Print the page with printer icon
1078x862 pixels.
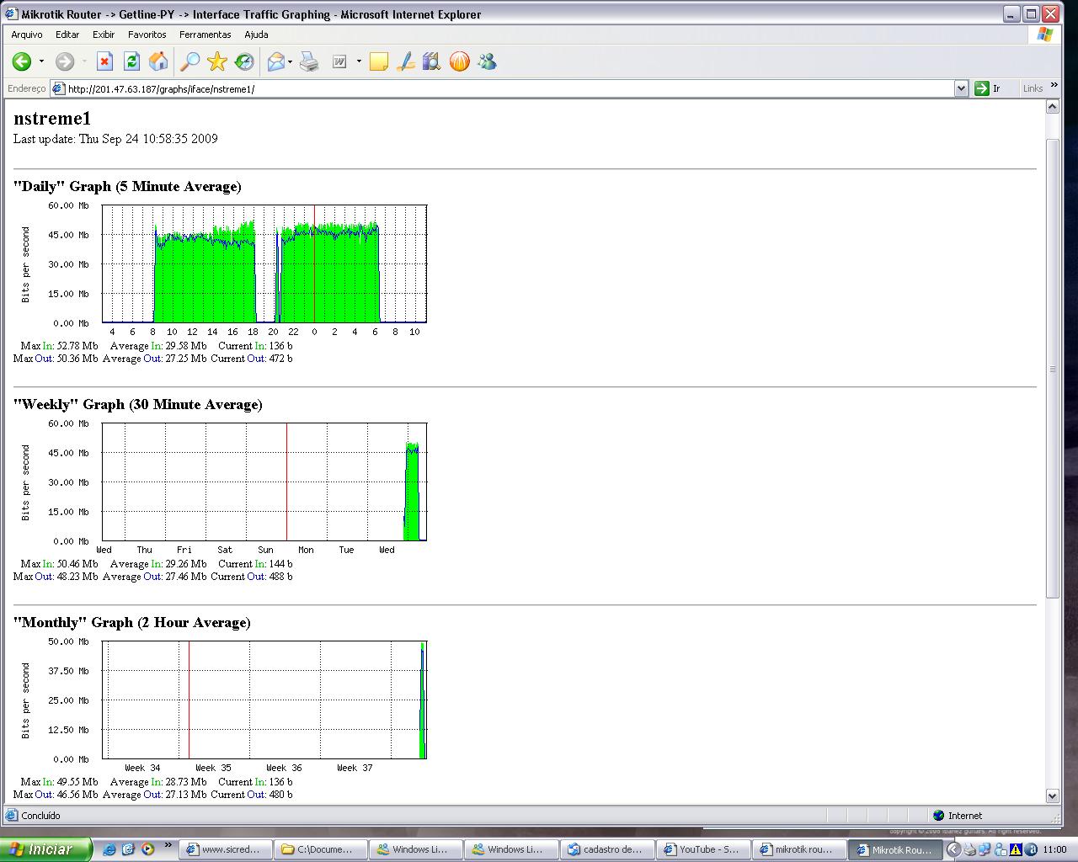coord(309,61)
